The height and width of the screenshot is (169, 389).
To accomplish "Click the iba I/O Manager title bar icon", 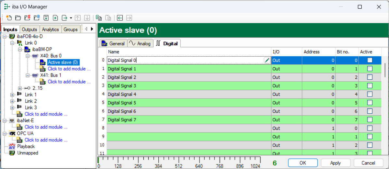I will click(7, 7).
